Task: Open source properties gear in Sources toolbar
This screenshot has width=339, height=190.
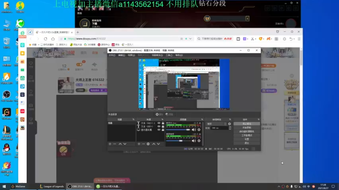Action: click(148, 144)
